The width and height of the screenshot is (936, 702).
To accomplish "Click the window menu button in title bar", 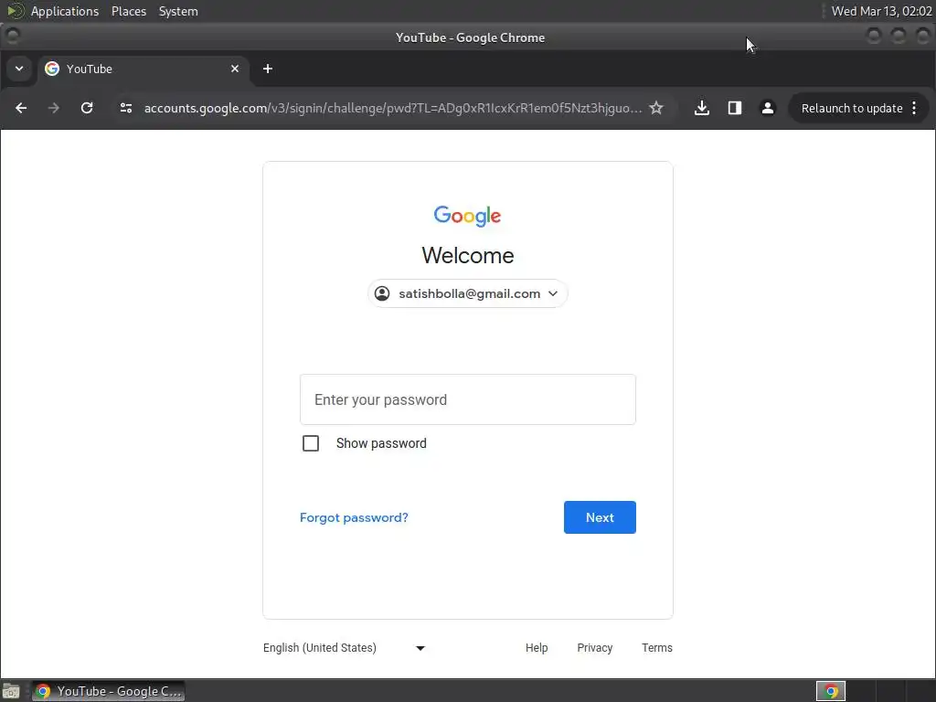I will [13, 37].
